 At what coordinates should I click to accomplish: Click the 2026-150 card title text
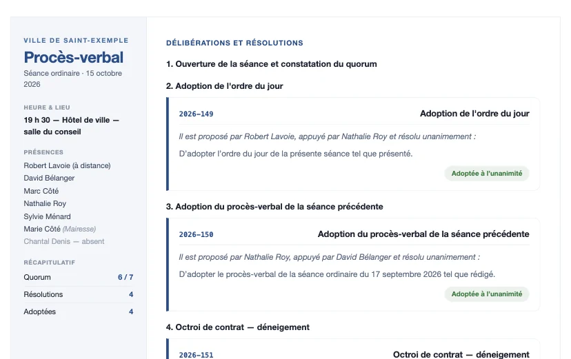pos(423,234)
